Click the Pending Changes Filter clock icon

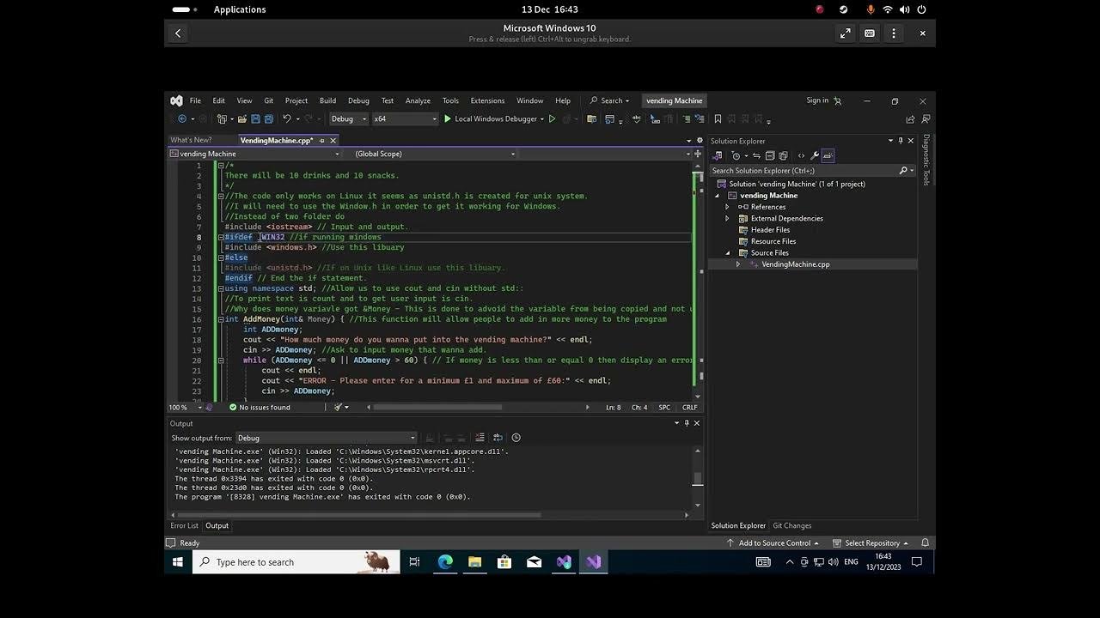(736, 155)
